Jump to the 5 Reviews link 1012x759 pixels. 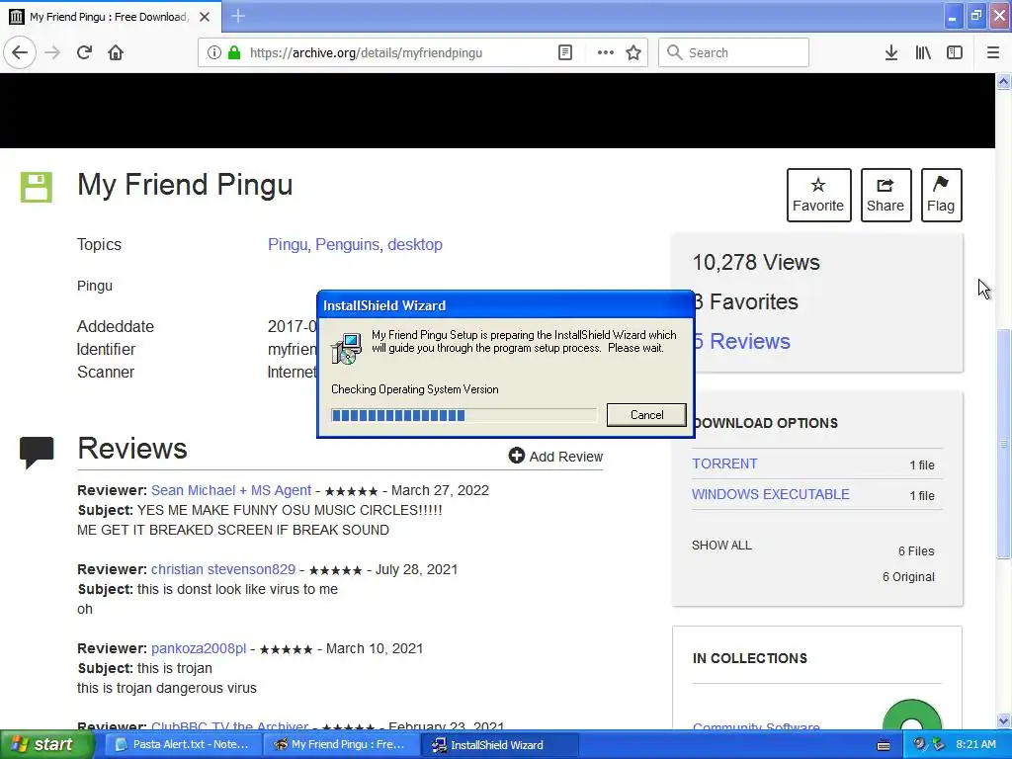[x=741, y=341]
